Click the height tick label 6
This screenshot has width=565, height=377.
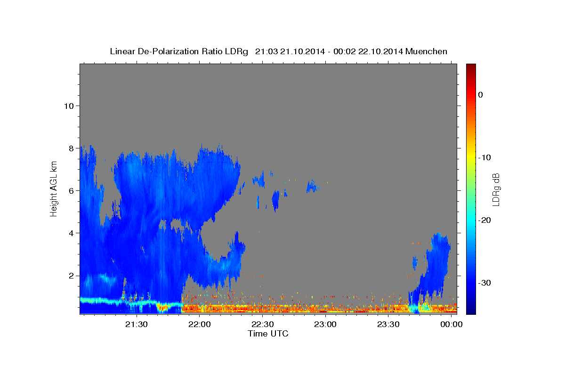(x=71, y=190)
